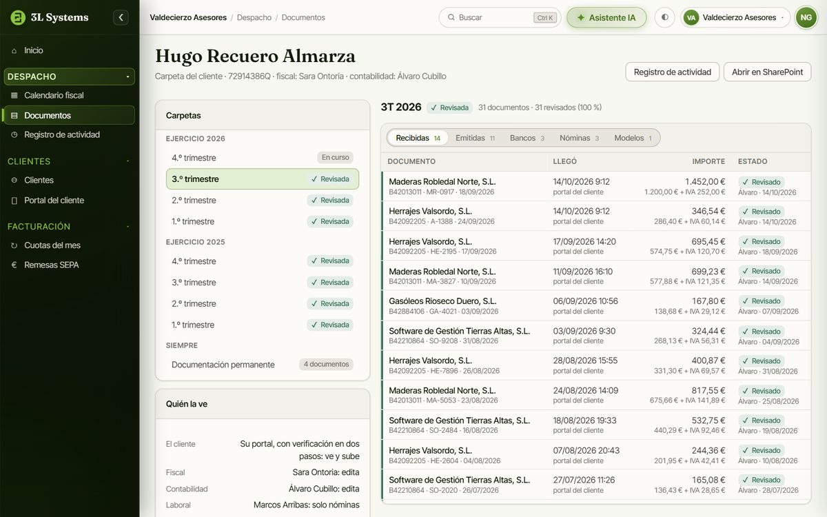
Task: Sort by the IMPORTE column header
Action: click(708, 161)
